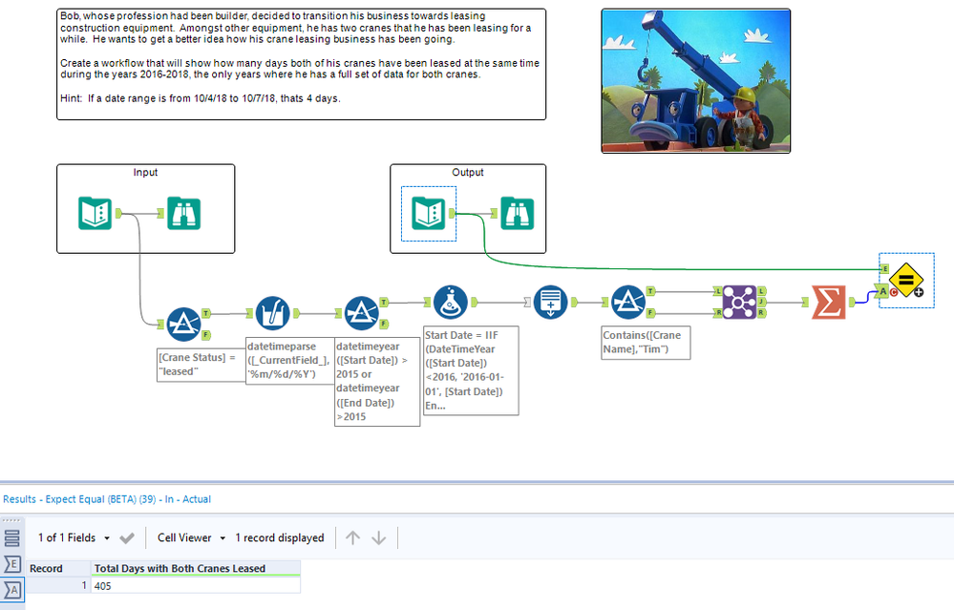Toggle the metadata view in the Results pane
This screenshot has width=954, height=610.
point(12,536)
